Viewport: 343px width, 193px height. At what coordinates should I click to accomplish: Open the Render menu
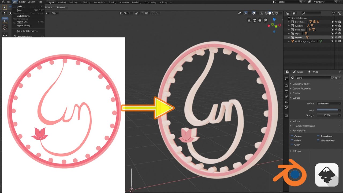(x=22, y=2)
